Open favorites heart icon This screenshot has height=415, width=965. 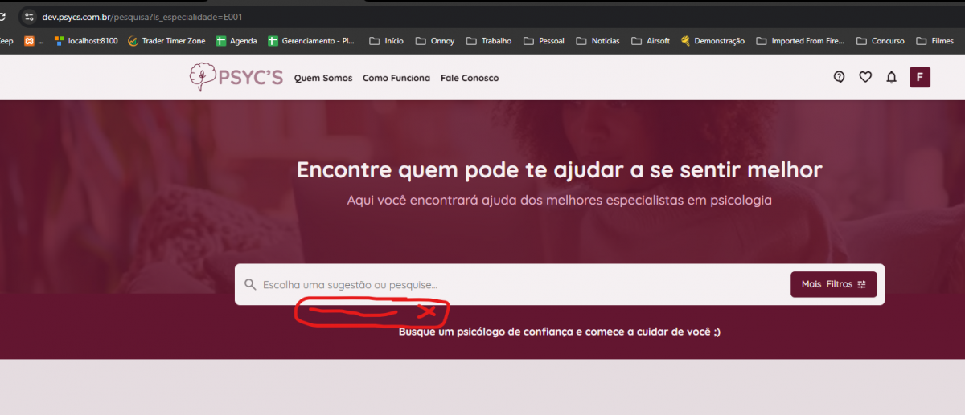tap(865, 77)
